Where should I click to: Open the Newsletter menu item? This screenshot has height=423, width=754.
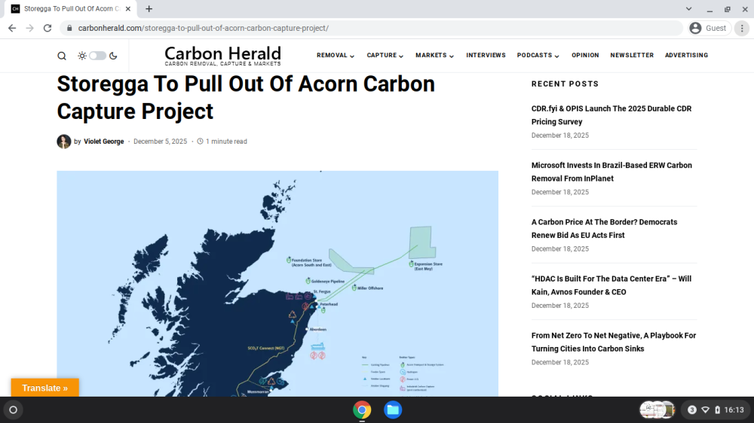[632, 55]
